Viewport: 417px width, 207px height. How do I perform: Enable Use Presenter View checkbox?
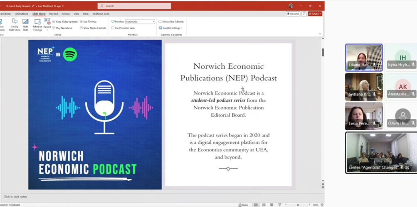click(x=113, y=28)
